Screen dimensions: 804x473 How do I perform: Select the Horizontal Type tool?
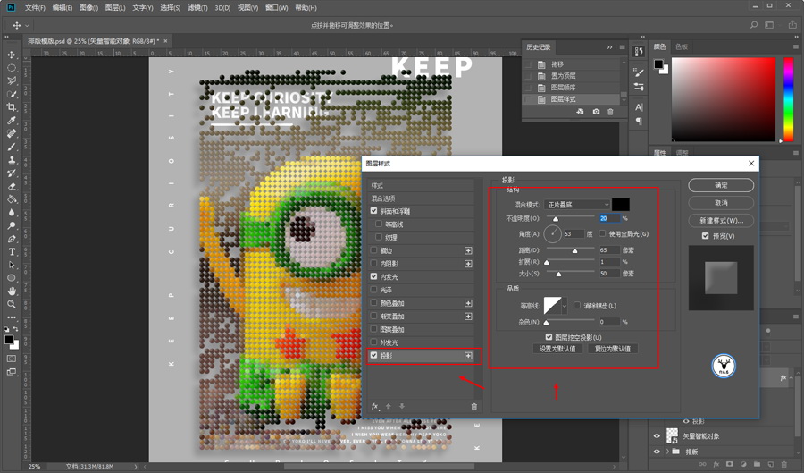(x=12, y=252)
